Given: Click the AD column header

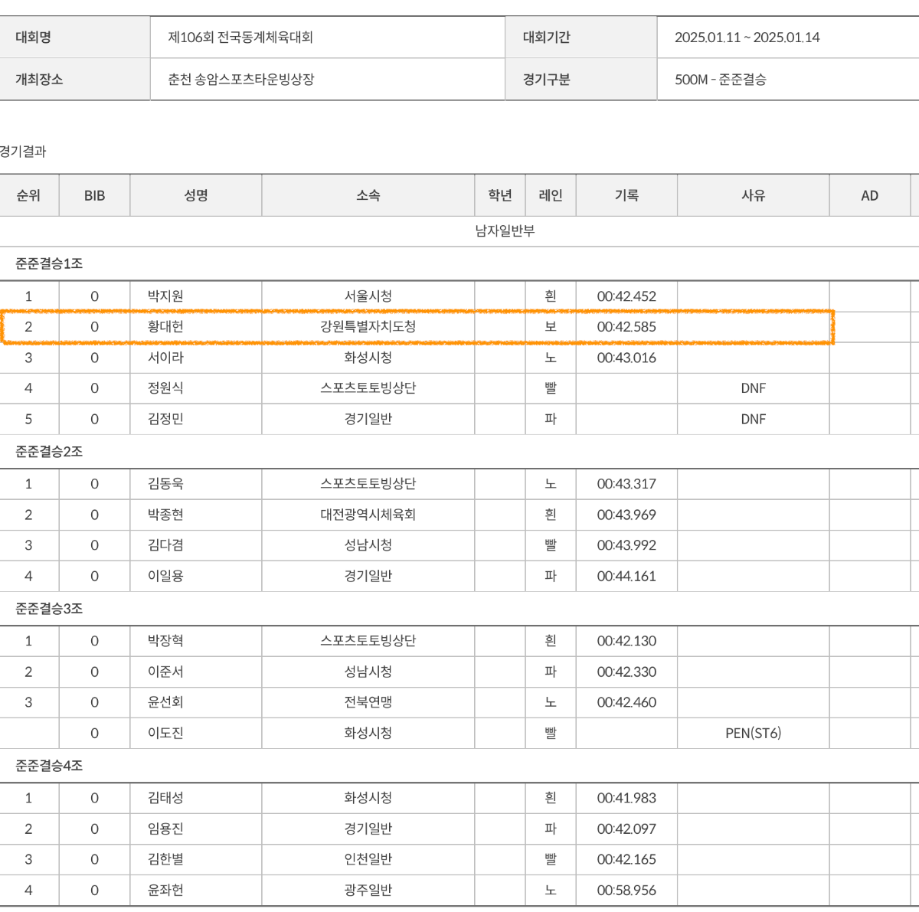Looking at the screenshot, I should 869,195.
